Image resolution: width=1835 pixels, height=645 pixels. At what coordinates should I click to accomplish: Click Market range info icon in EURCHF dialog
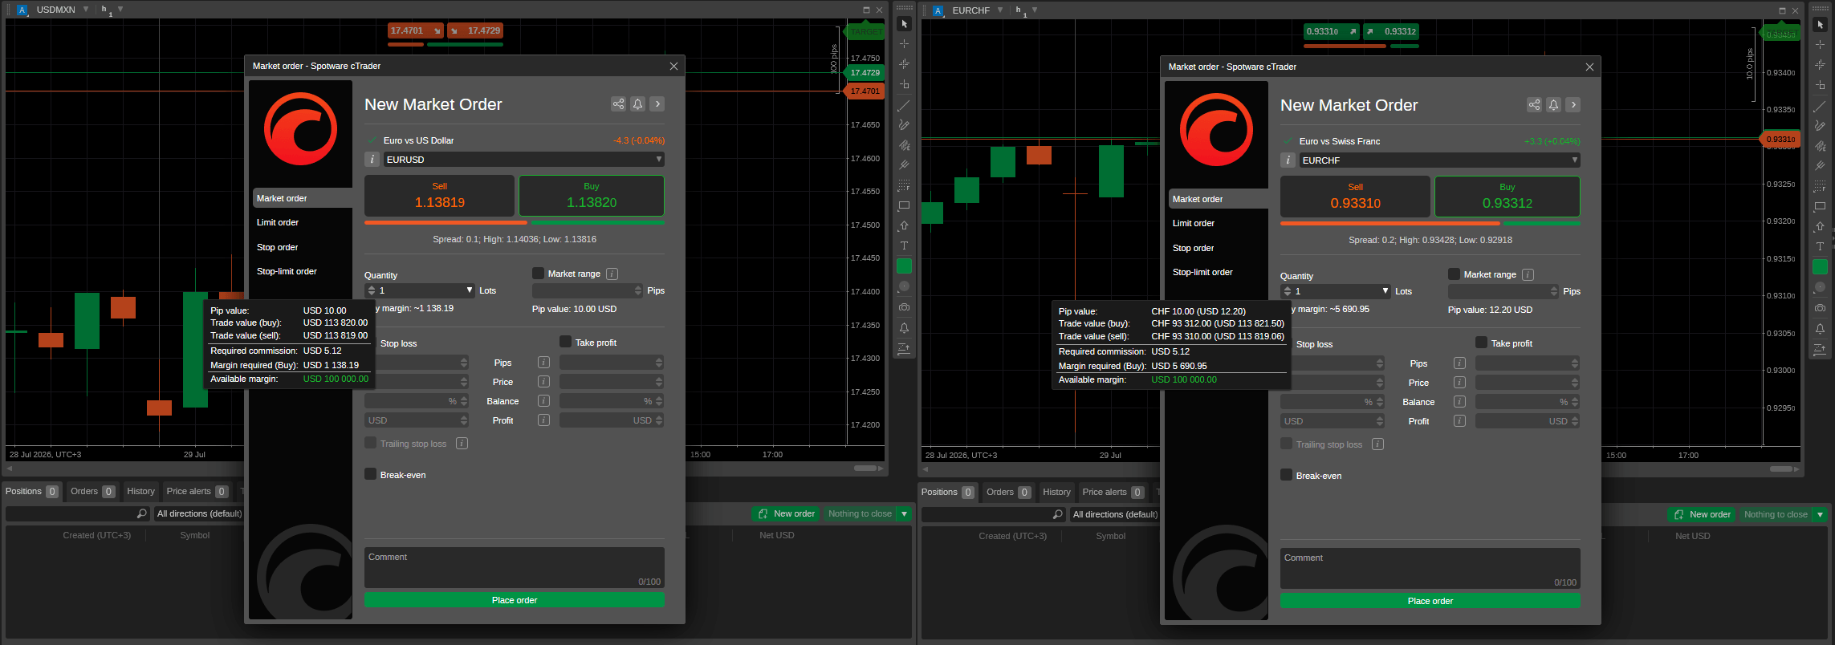pyautogui.click(x=1528, y=274)
